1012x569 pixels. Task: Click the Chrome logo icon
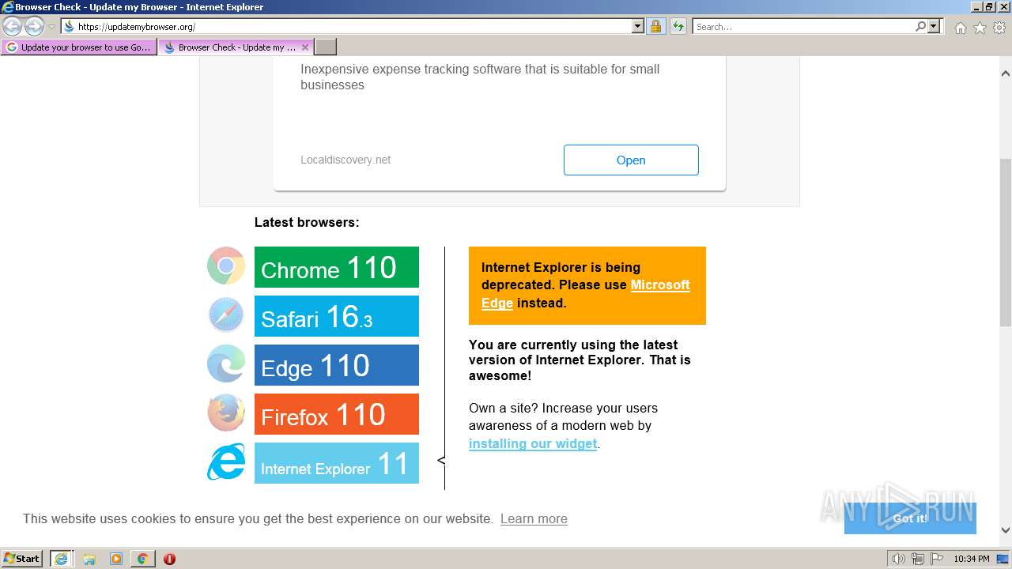pos(226,266)
